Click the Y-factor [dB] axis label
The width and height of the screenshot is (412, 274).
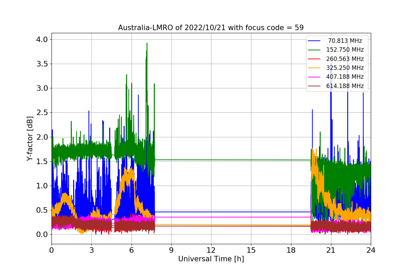point(30,139)
